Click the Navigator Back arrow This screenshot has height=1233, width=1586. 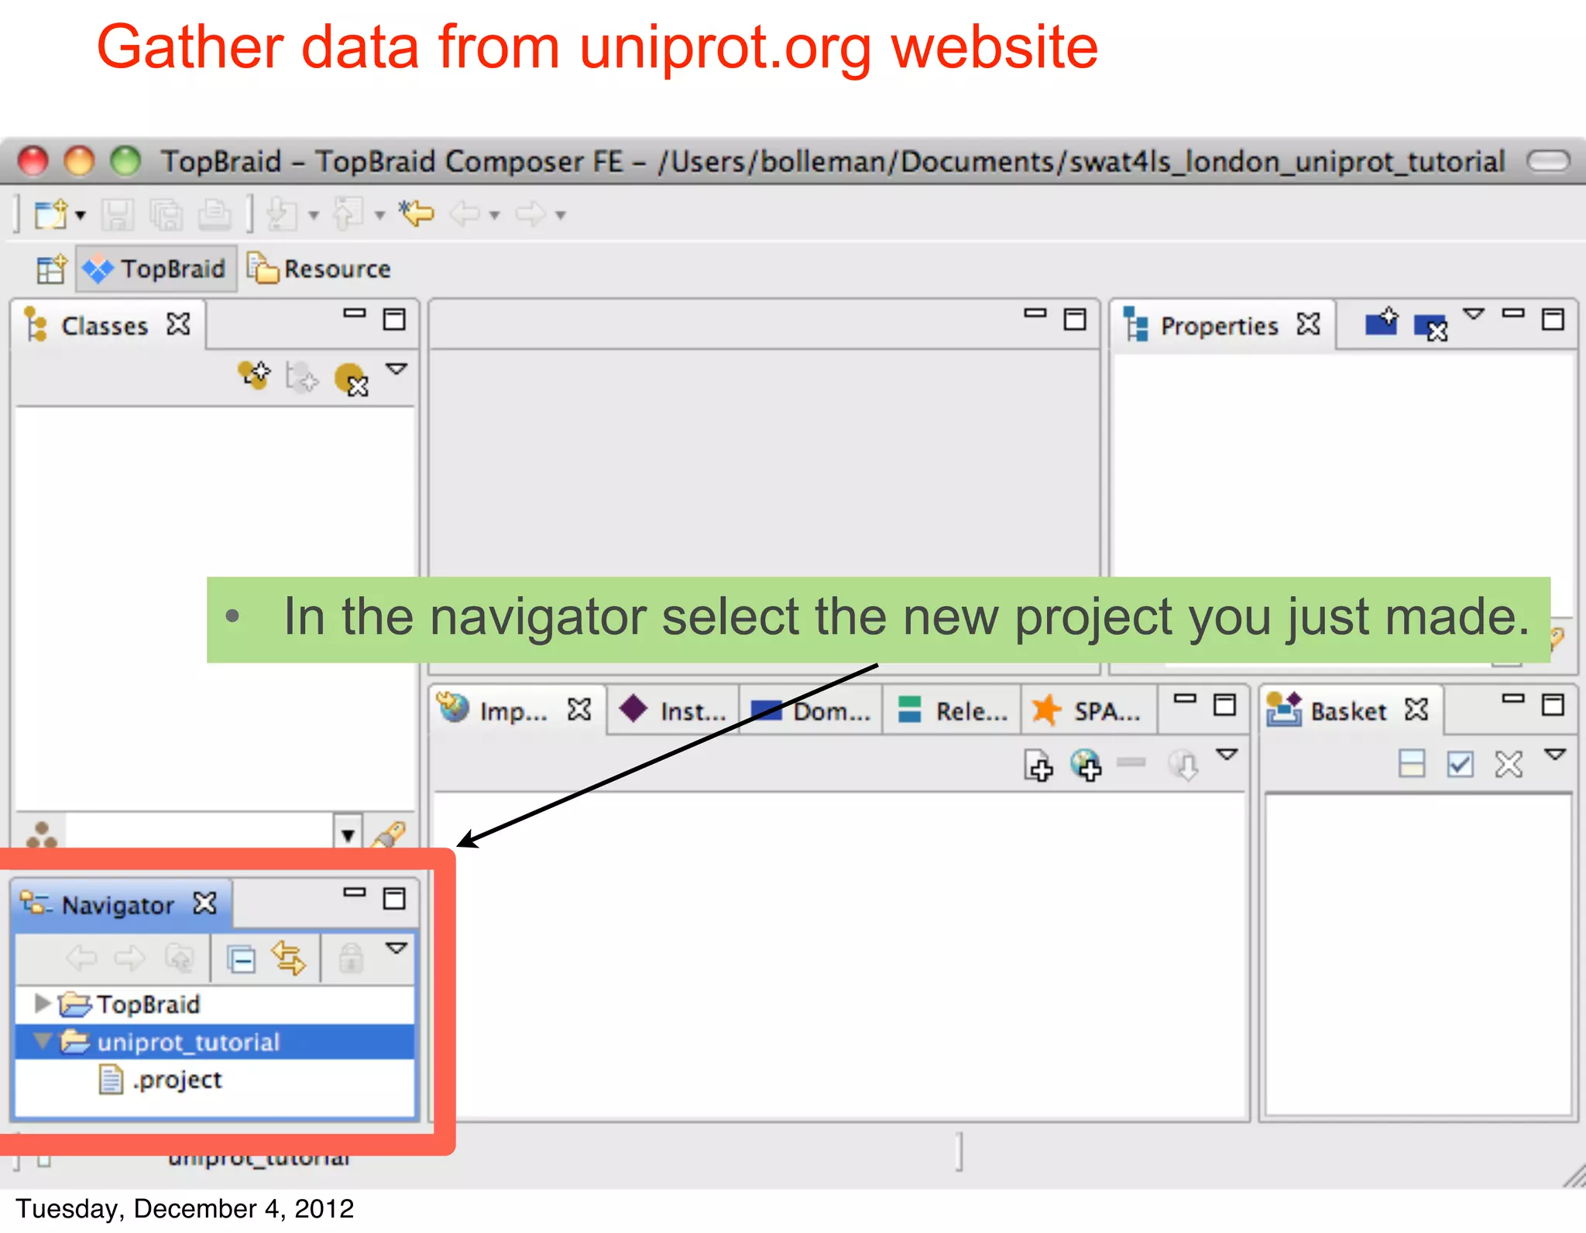(x=81, y=959)
